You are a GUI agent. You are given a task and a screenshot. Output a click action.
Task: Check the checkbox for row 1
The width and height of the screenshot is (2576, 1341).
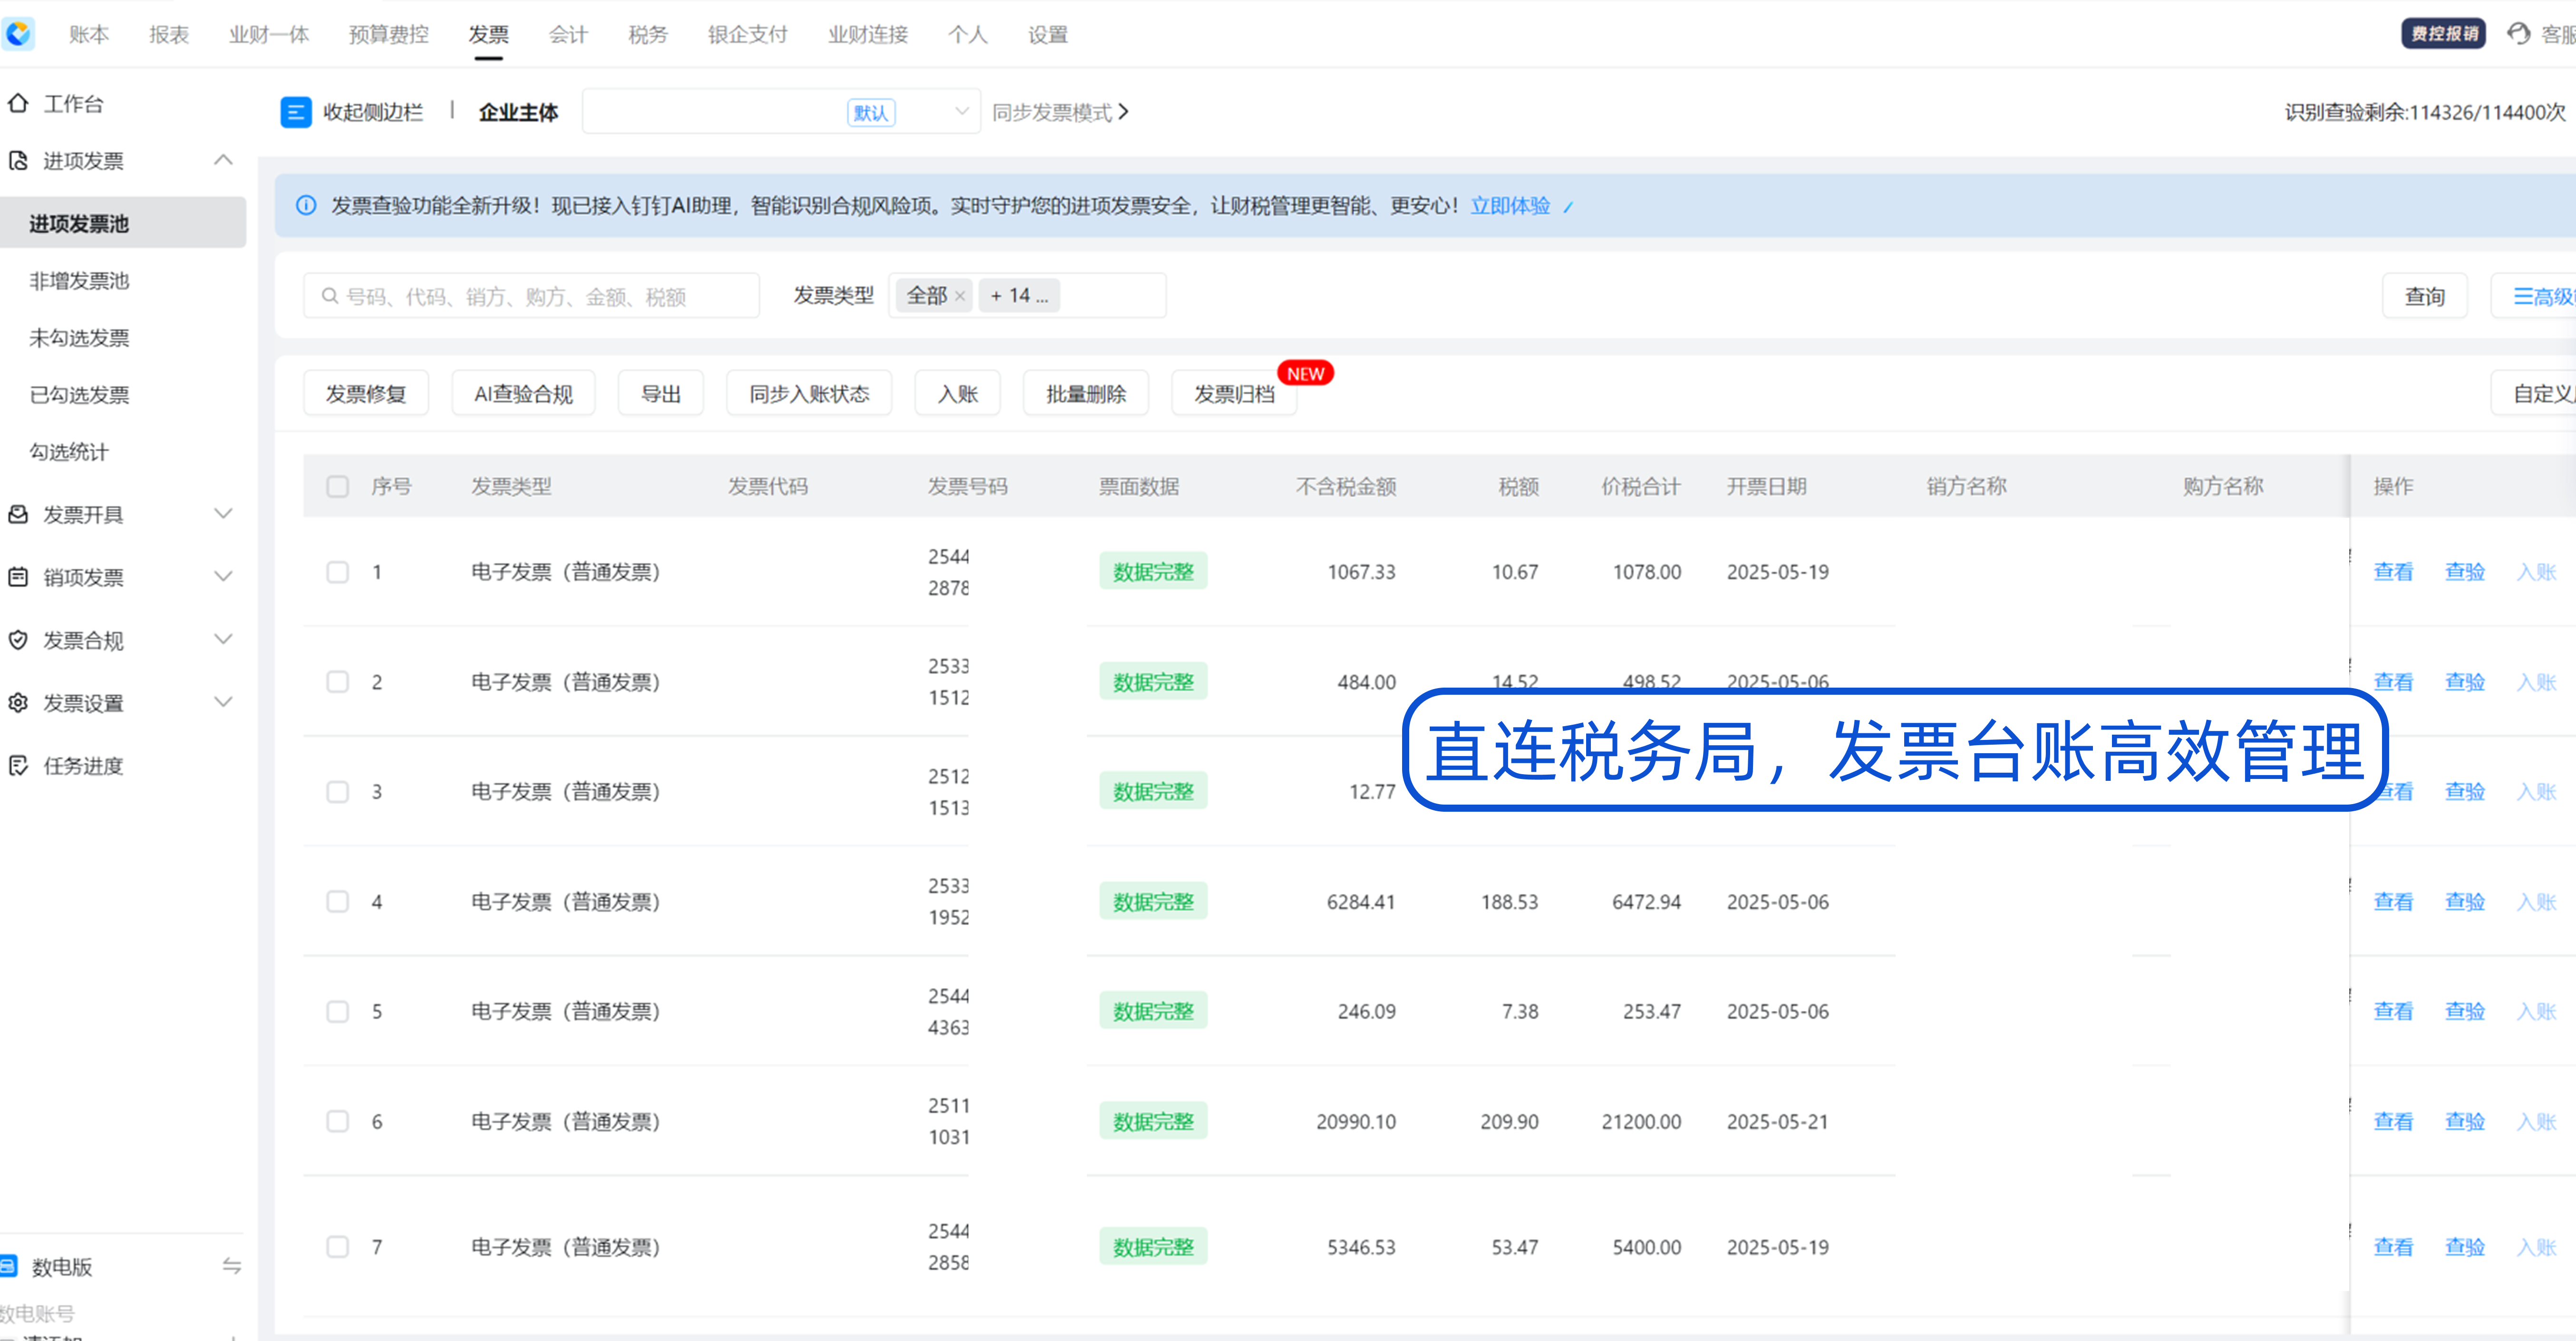pos(337,572)
